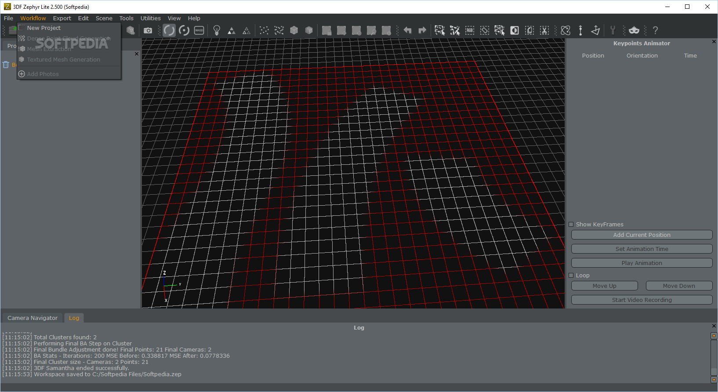Close the Keypoints Animator panel
The height and width of the screenshot is (392, 718).
point(714,42)
